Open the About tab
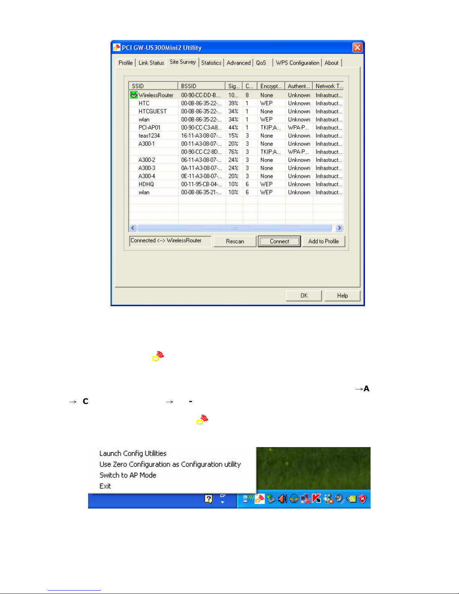459x594 pixels. tap(331, 63)
